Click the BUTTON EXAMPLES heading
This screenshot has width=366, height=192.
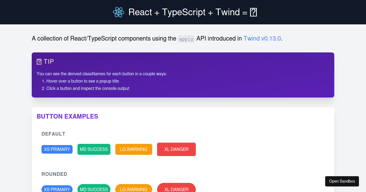point(67,116)
